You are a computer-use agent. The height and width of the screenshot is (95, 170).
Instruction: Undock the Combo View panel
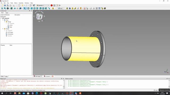29,11
